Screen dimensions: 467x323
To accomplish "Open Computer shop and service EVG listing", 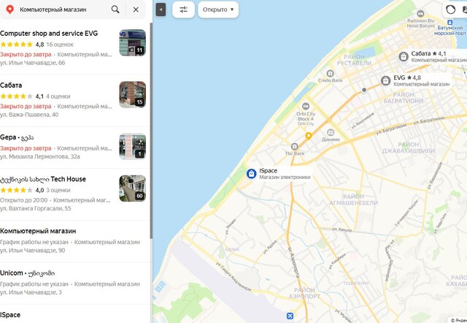I will point(49,34).
